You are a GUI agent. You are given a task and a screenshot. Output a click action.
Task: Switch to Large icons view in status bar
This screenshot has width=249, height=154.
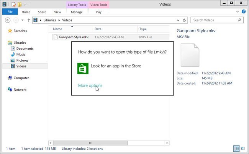(243, 148)
